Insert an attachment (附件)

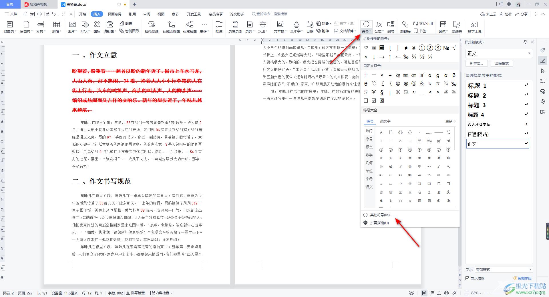tap(323, 31)
